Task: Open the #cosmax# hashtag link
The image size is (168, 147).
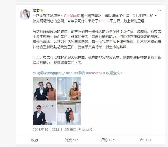Action: pyautogui.click(x=95, y=73)
